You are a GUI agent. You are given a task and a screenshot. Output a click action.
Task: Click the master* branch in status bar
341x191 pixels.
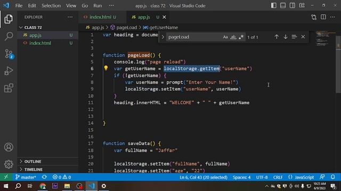26,177
